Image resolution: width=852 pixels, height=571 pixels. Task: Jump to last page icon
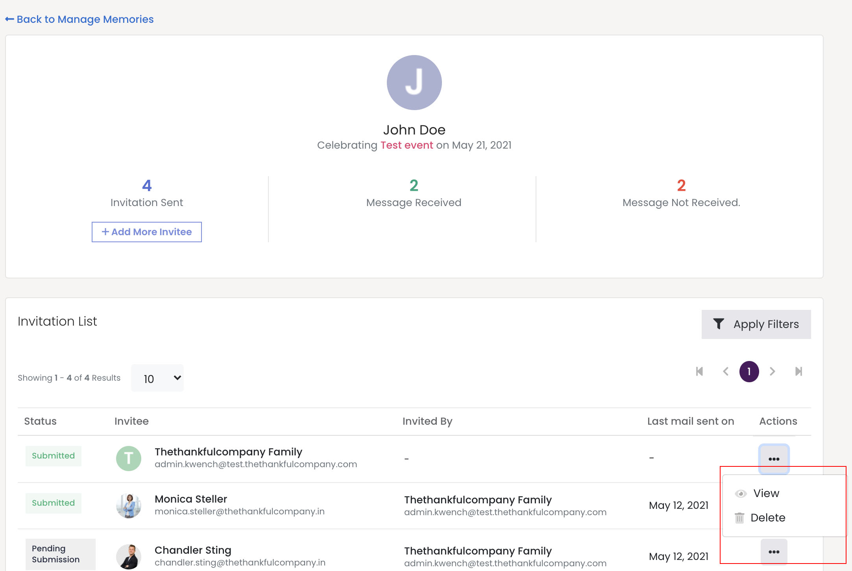(798, 372)
